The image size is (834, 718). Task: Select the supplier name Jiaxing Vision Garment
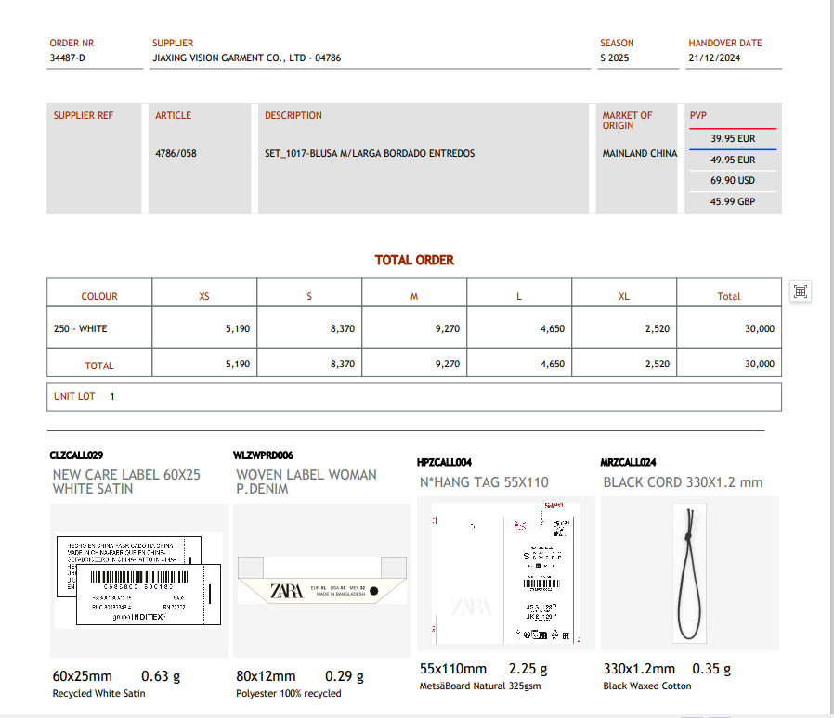point(247,58)
